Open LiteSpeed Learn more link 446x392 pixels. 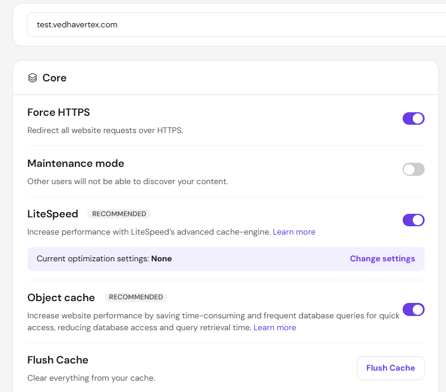click(x=294, y=232)
